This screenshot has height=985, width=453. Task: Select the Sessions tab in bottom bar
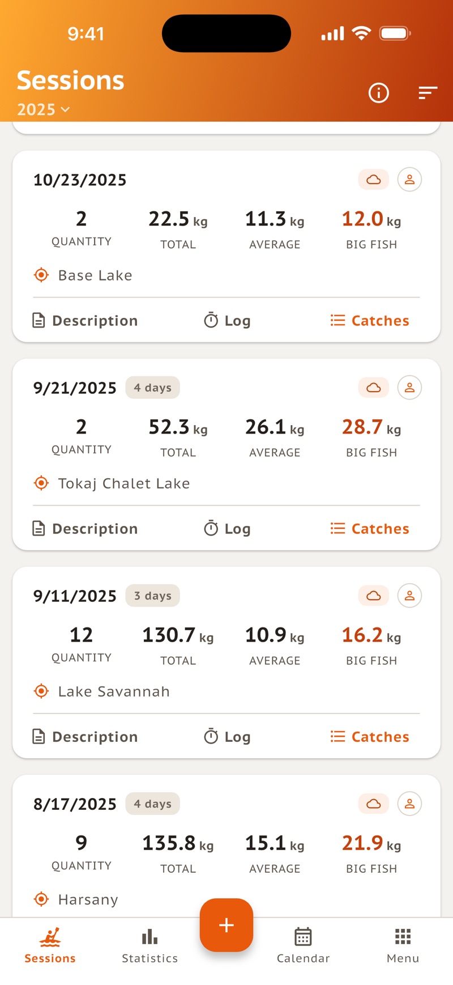pyautogui.click(x=50, y=946)
